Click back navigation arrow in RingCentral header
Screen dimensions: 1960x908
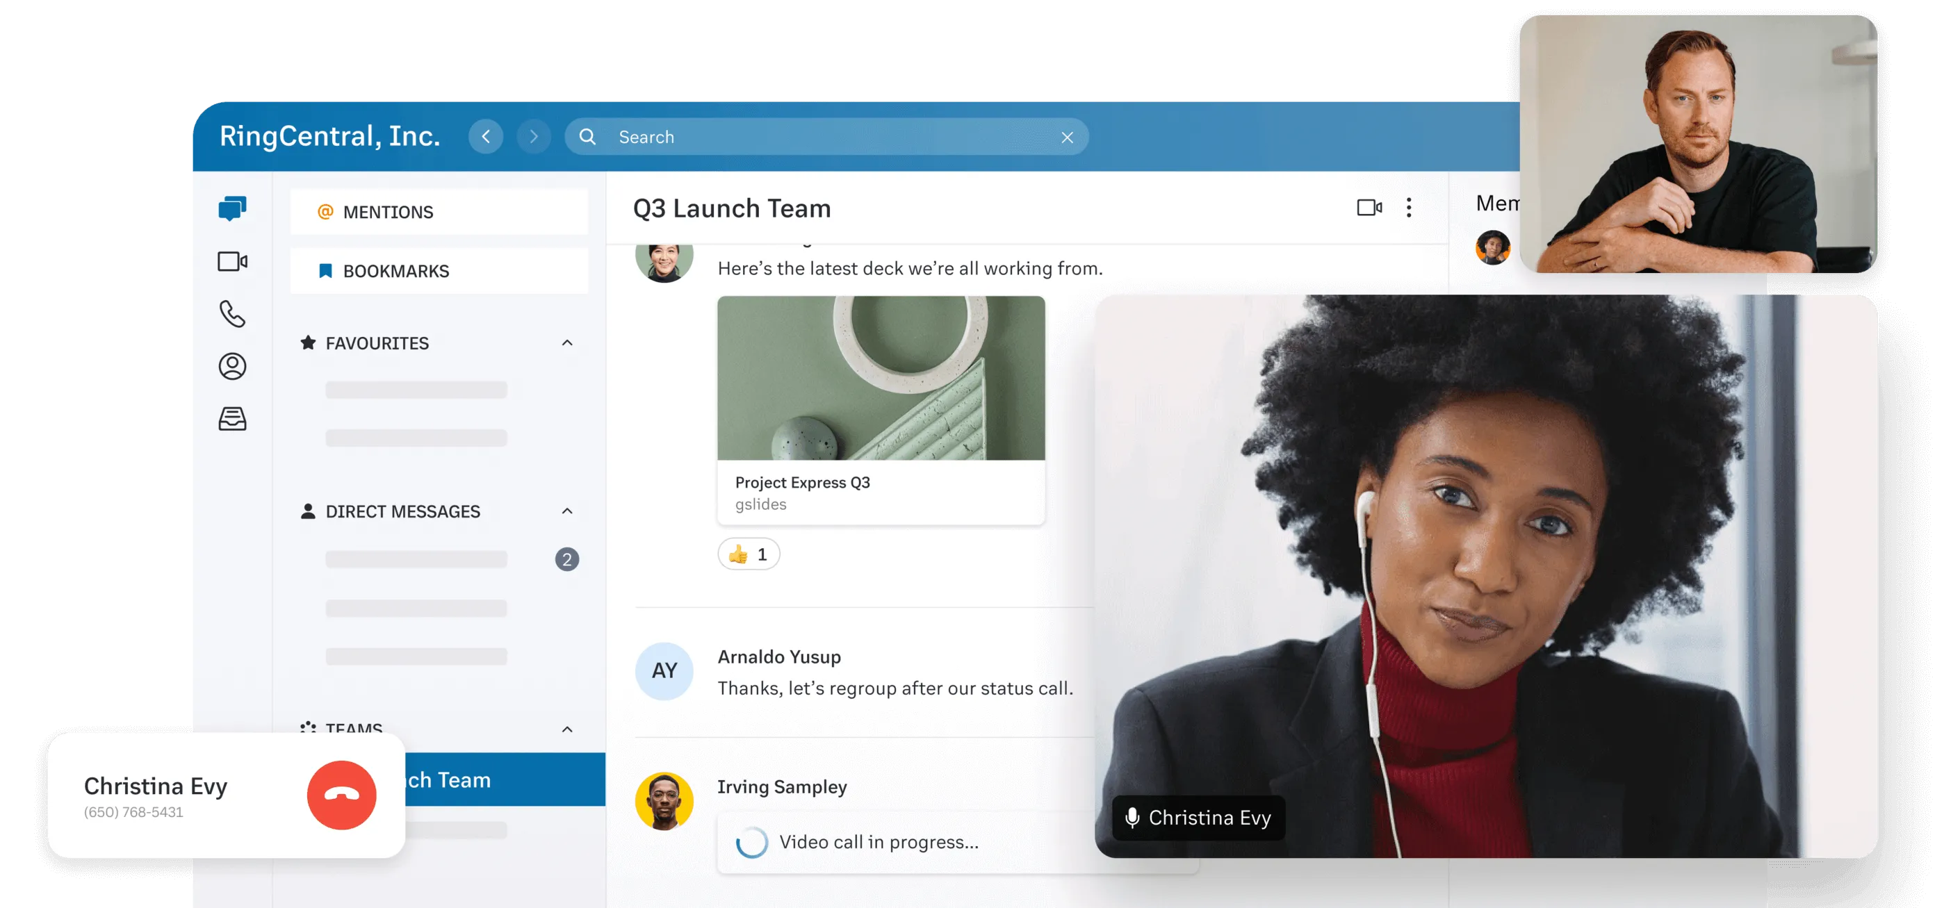tap(487, 136)
